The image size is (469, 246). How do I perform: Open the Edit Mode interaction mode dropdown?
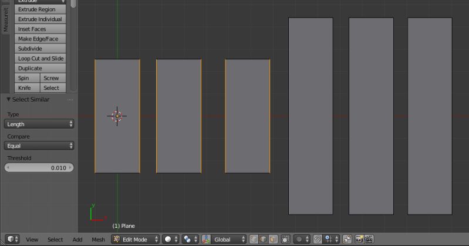pos(135,239)
